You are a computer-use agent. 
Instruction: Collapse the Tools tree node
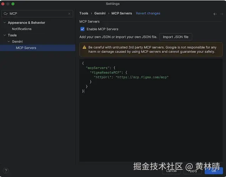click(x=5, y=35)
